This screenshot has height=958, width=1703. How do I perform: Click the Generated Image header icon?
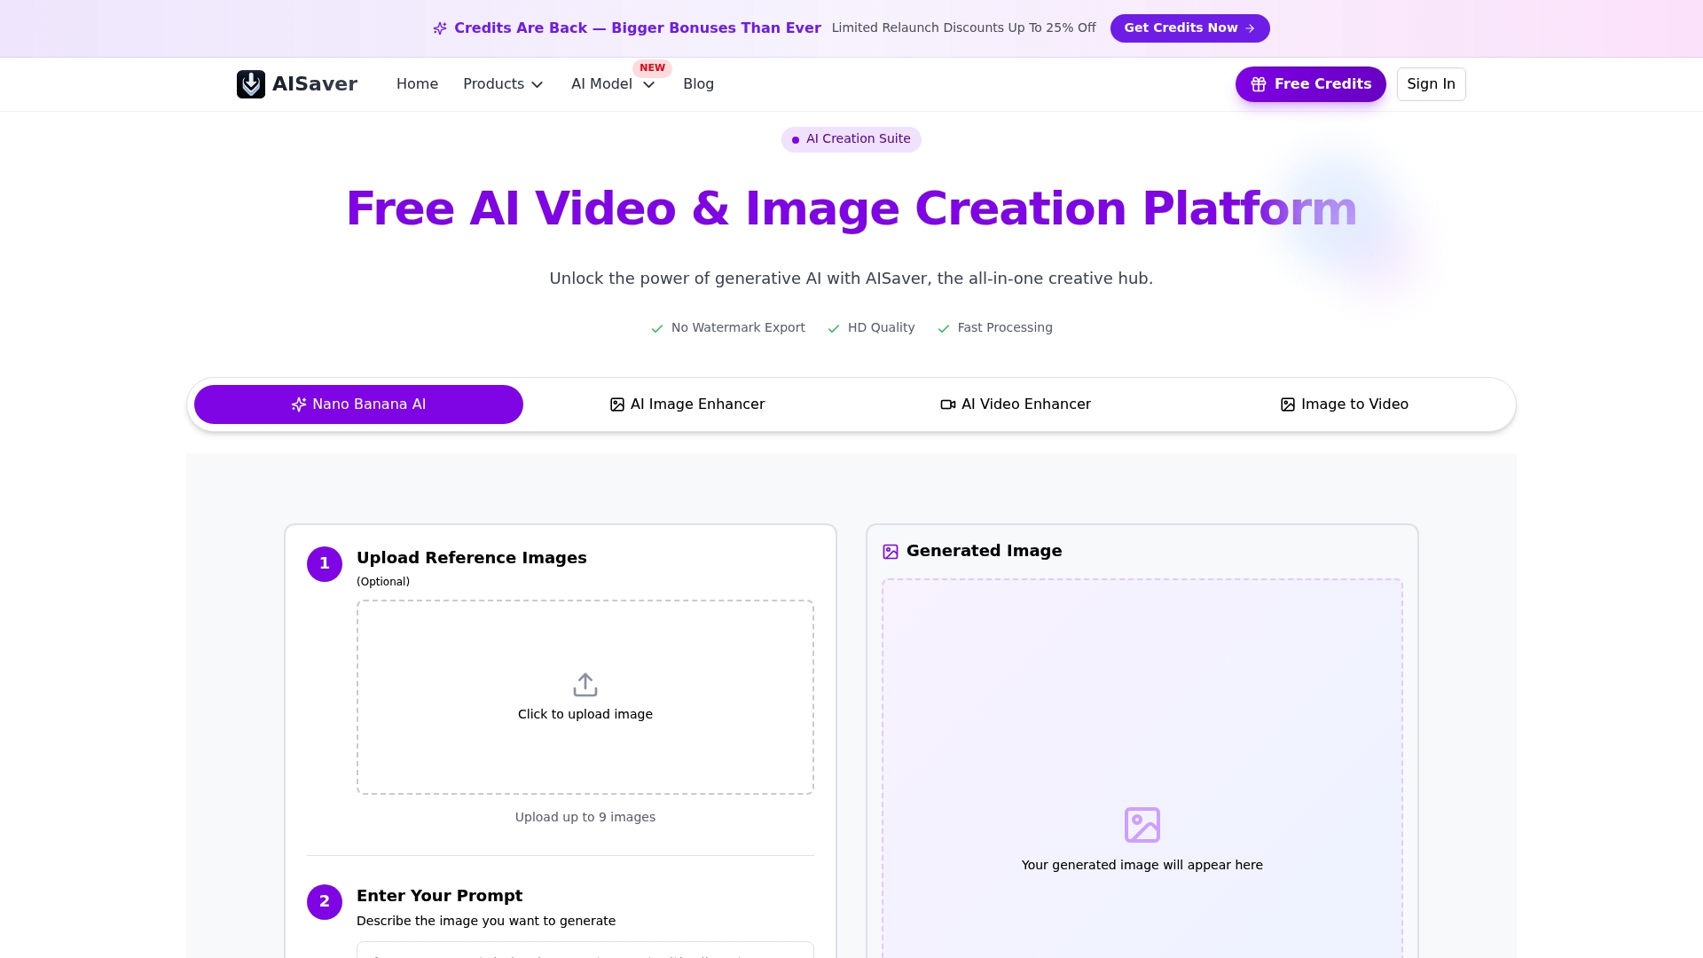click(891, 552)
